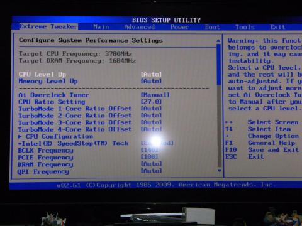Image resolution: width=302 pixels, height=226 pixels.
Task: Change TurboMode 2-Core Ratio Offset [Auto] value
Action: [151, 116]
